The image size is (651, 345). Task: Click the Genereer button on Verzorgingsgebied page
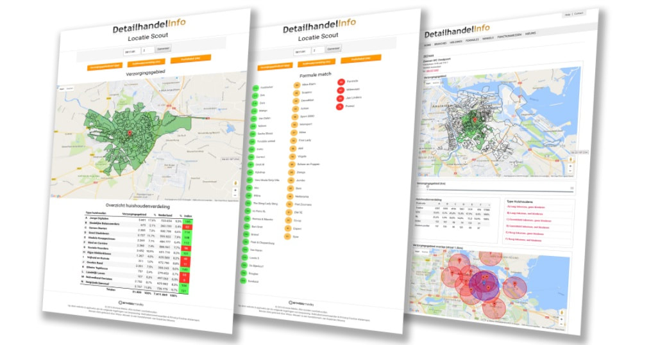click(163, 49)
